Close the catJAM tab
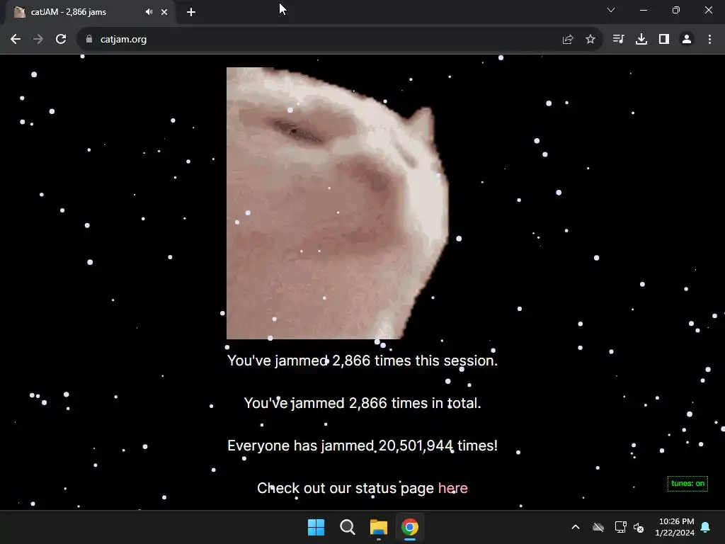Image resolution: width=725 pixels, height=544 pixels. coord(164,12)
